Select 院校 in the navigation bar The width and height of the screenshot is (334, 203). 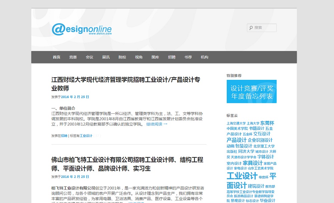pyautogui.click(x=122, y=57)
